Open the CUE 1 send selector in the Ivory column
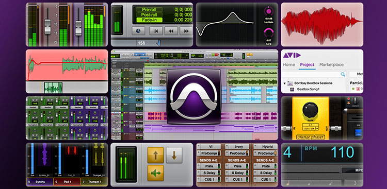Viewport: 387px width, 189px height. (227, 179)
